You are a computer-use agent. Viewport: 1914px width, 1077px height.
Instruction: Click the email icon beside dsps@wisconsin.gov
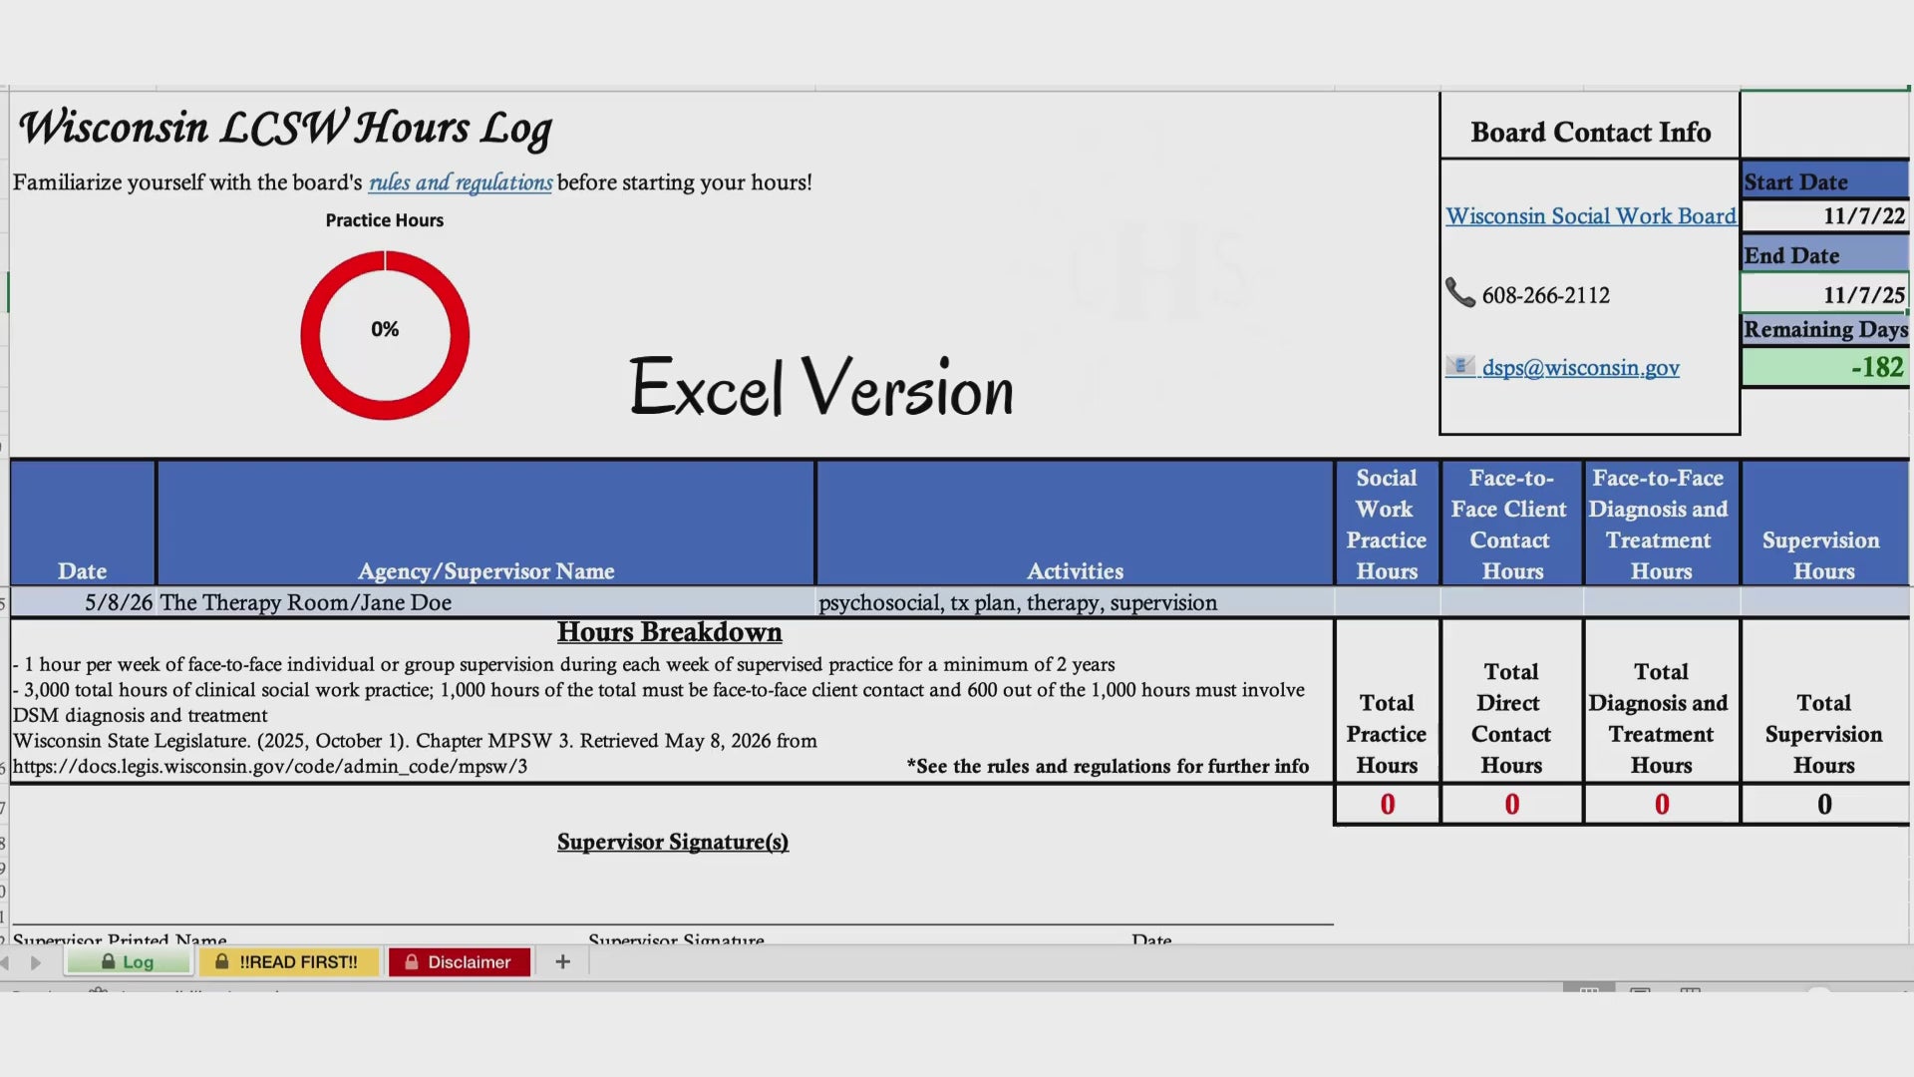[1460, 366]
